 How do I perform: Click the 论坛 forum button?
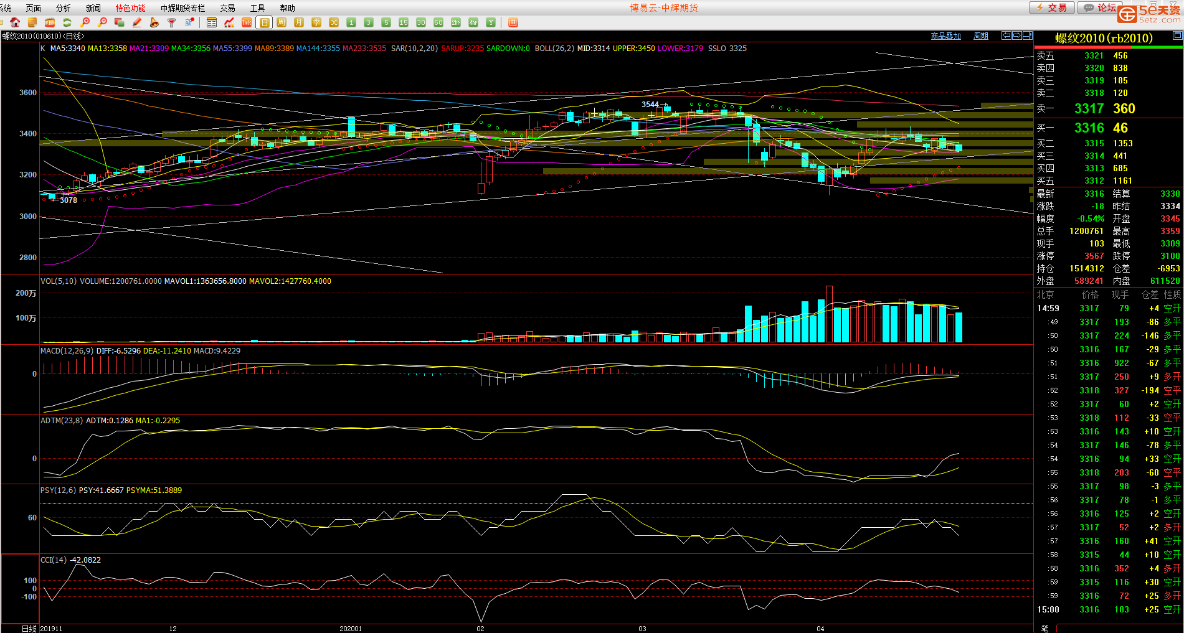[1101, 7]
